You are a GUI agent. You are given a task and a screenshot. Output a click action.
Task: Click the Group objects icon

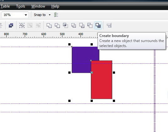(22, 25)
